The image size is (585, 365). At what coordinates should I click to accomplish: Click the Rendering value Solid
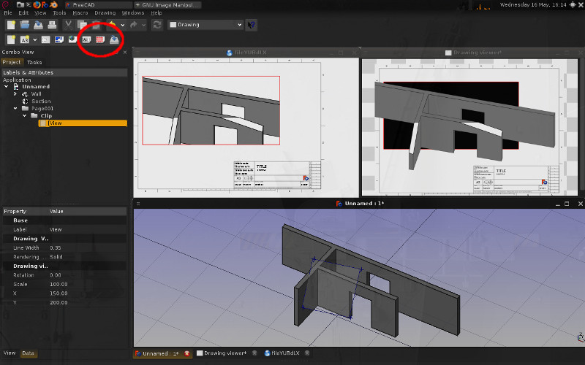tap(88, 257)
